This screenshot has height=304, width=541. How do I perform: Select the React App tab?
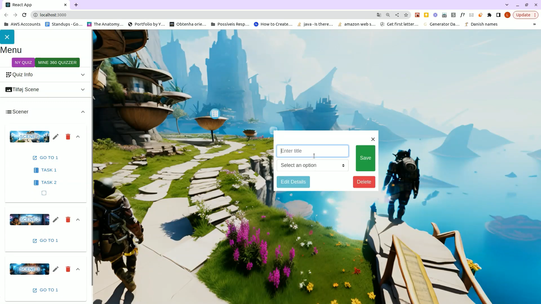click(37, 5)
